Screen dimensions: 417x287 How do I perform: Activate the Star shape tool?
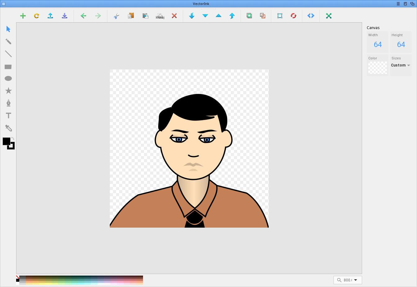coord(8,91)
